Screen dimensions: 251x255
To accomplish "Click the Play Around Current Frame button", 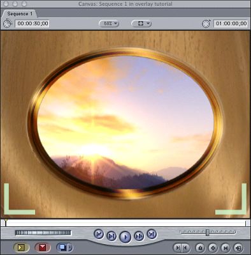I will click(x=139, y=236).
